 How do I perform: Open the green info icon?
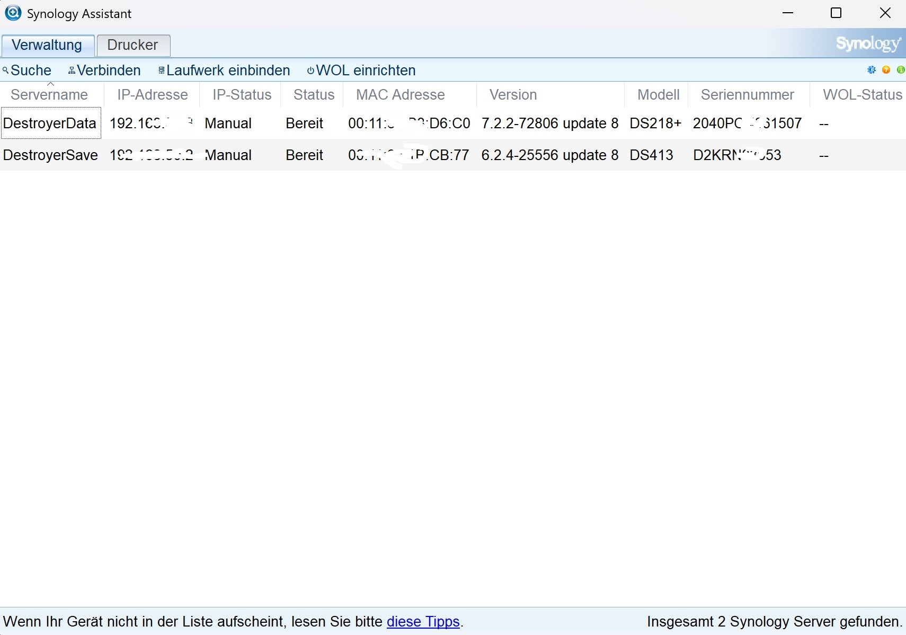[901, 70]
